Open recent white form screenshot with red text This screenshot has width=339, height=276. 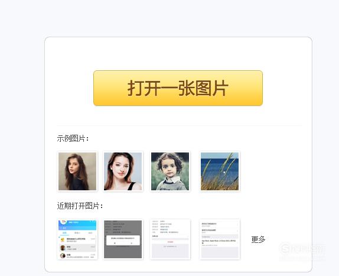pyautogui.click(x=170, y=239)
